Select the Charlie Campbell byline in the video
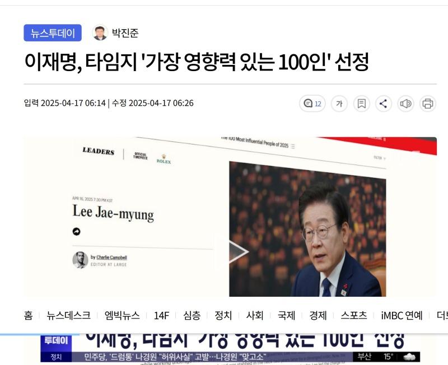 point(111,258)
